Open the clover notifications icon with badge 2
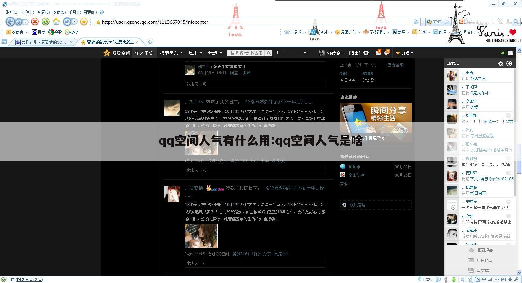The width and height of the screenshot is (522, 283). coord(387,52)
